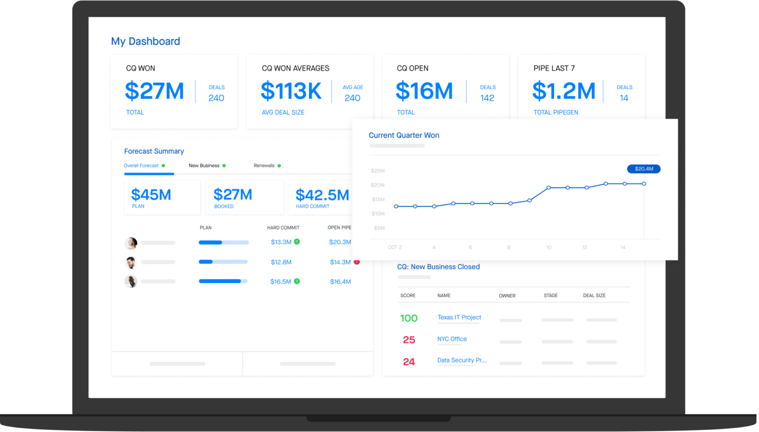Open the CQ Open $16M summary card
759x432 pixels.
point(445,91)
